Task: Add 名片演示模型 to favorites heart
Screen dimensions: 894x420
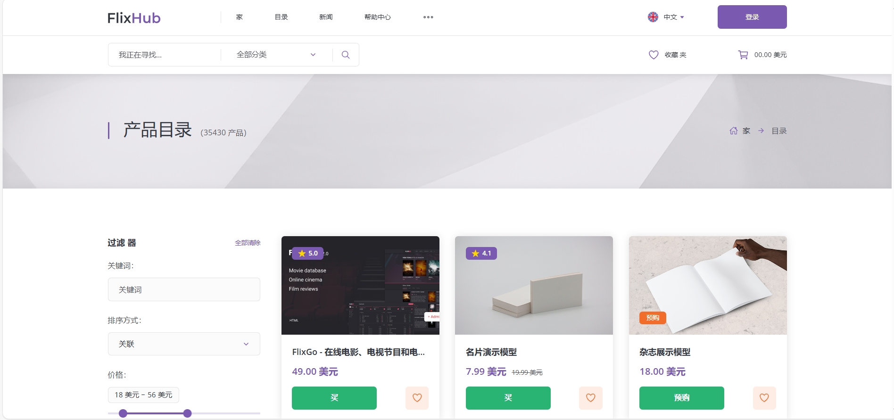Action: coord(591,398)
